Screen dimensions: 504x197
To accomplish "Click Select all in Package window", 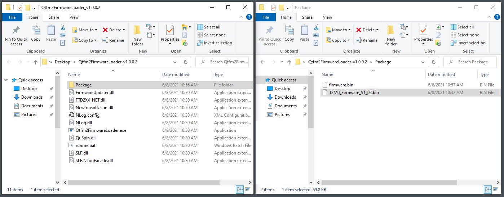I will click(463, 27).
